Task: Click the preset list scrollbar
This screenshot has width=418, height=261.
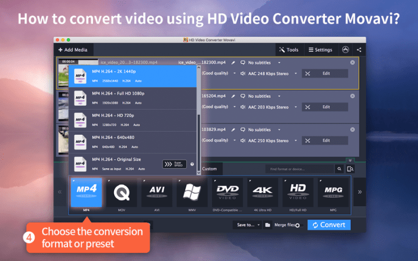Action: (x=199, y=142)
